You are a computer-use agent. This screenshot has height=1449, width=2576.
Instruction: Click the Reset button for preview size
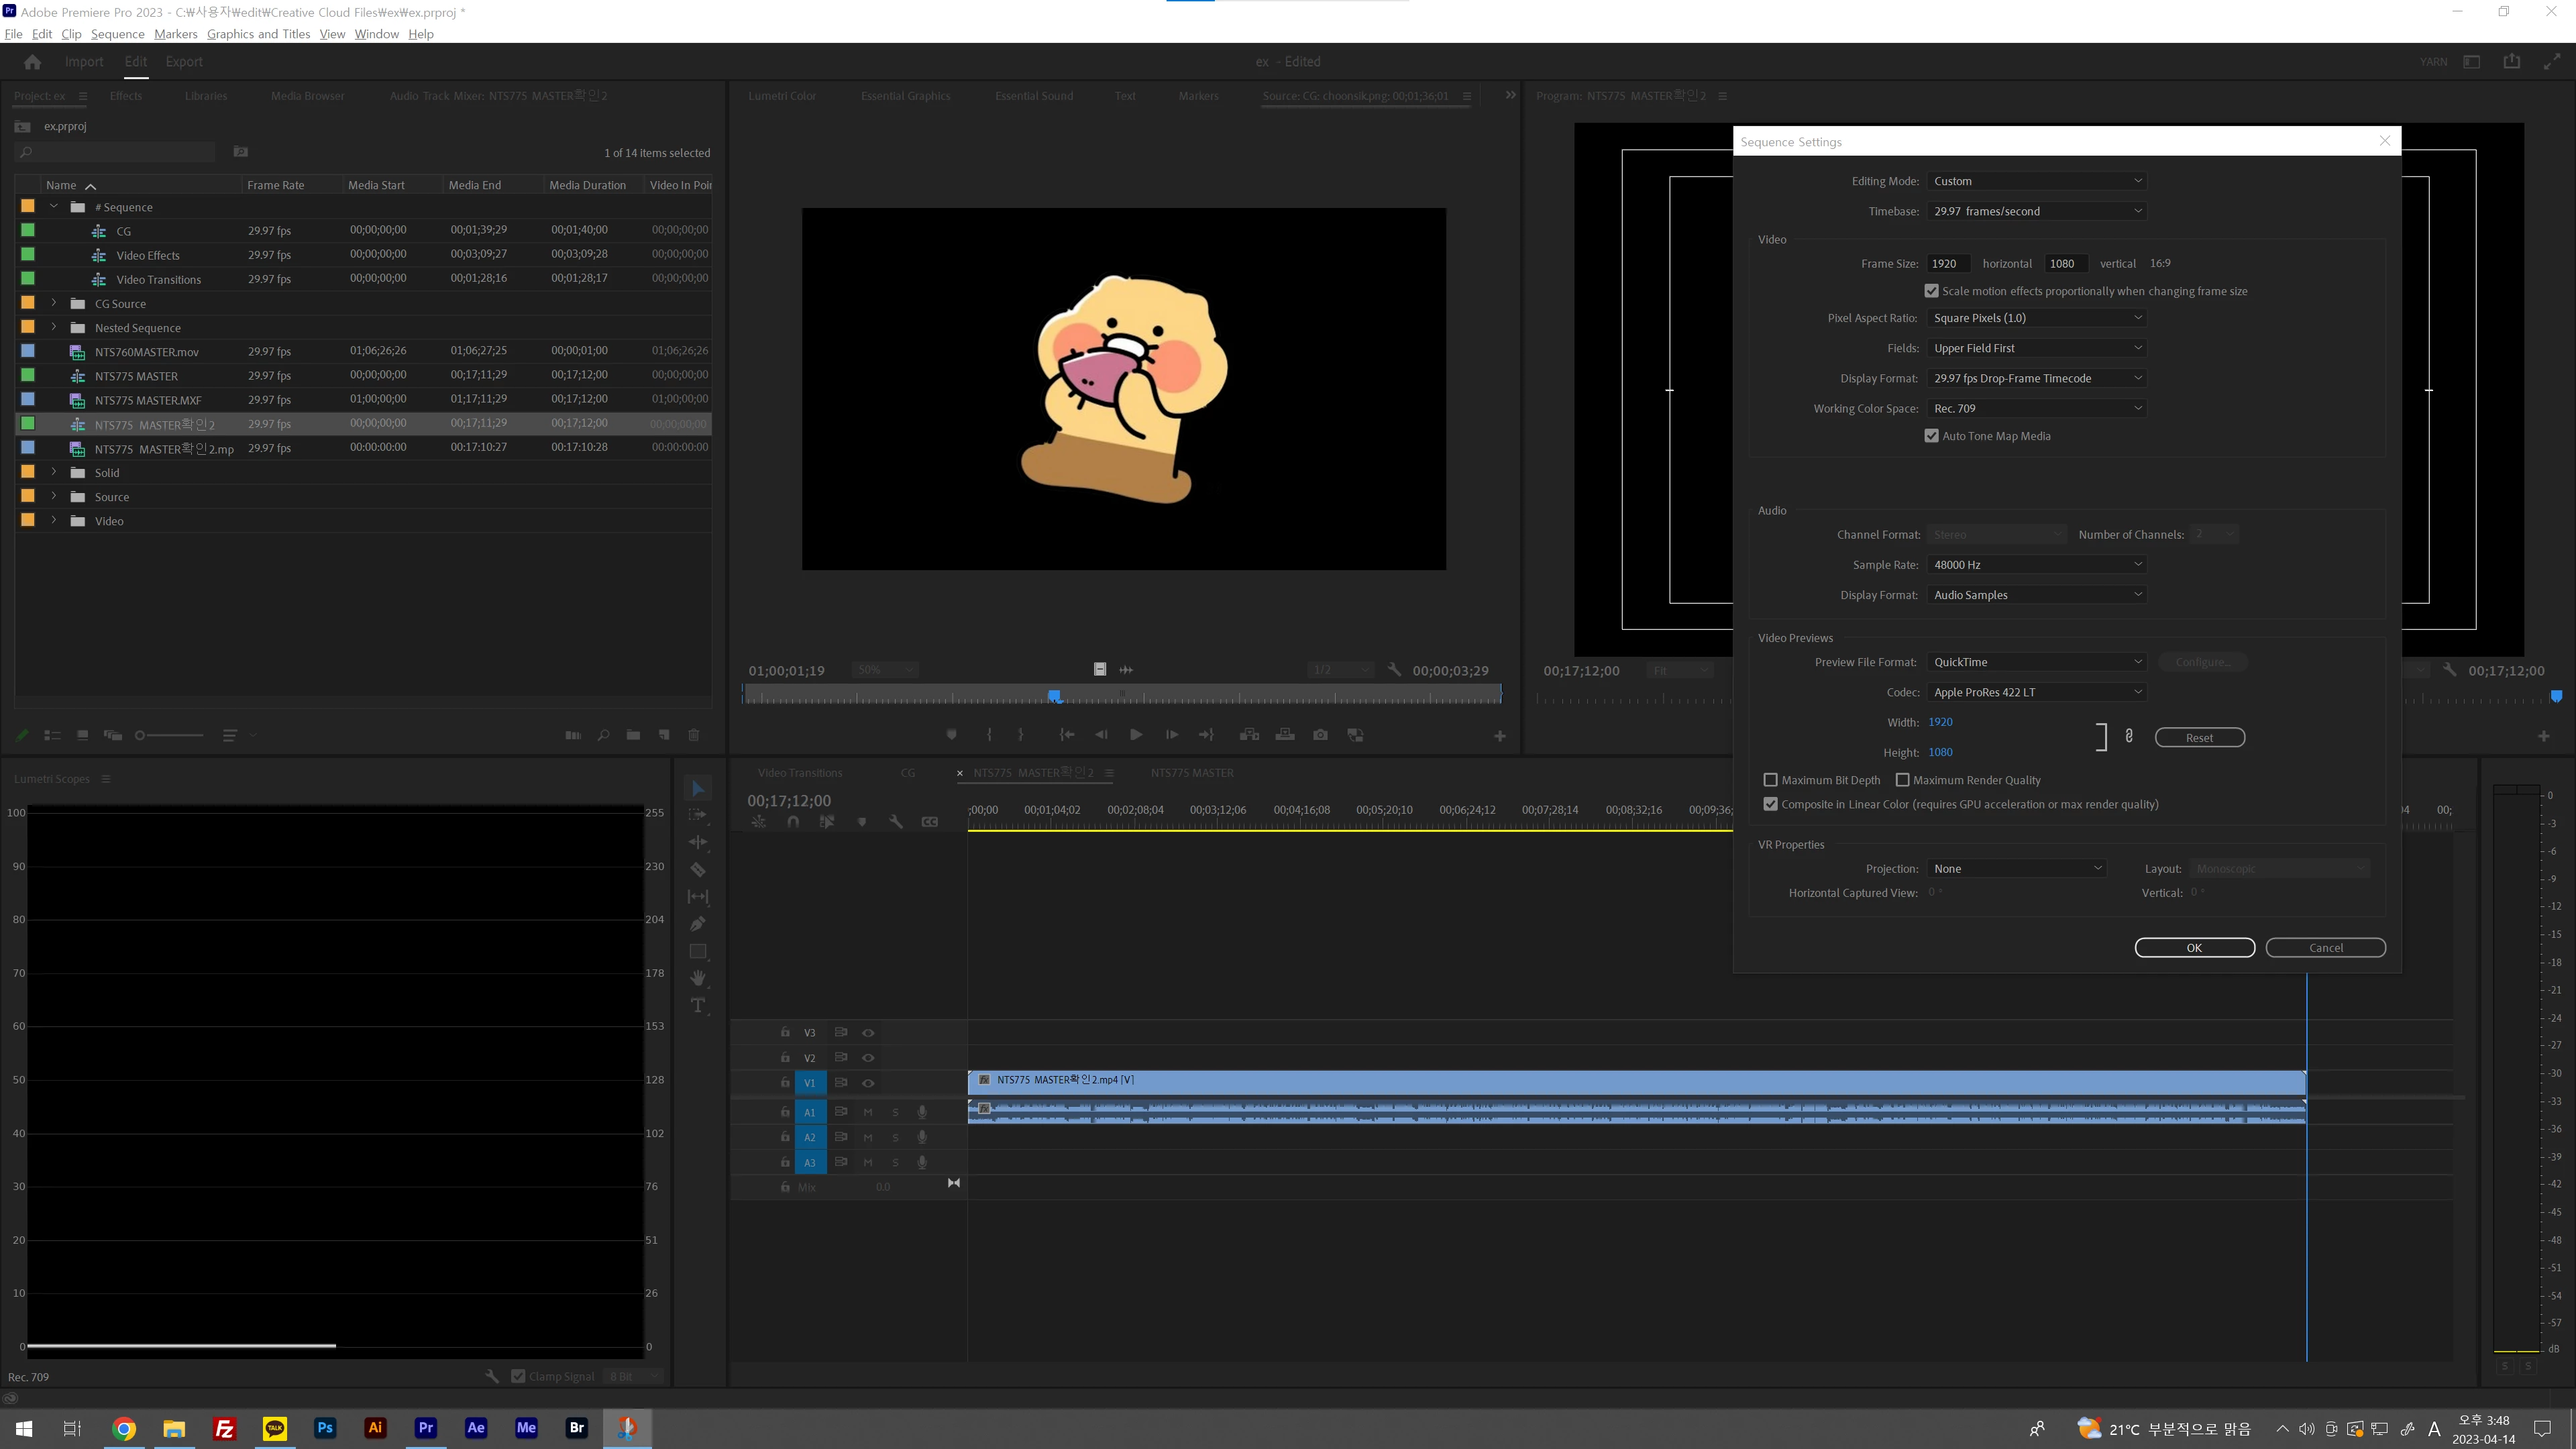(2199, 738)
